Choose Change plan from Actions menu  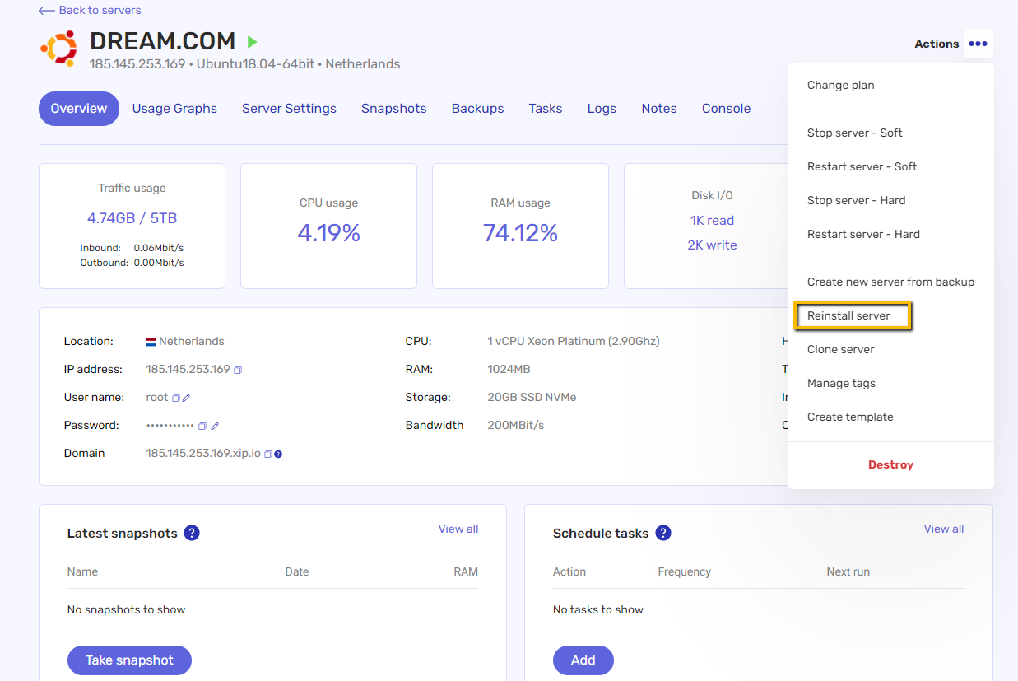(x=890, y=85)
